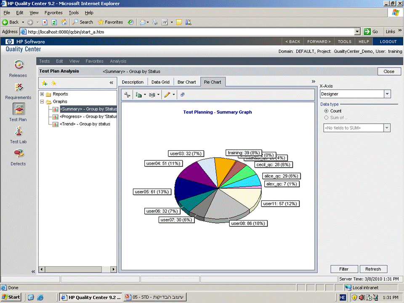The image size is (404, 303).
Task: Click the yellow note Discuss icon
Action: tap(179, 22)
